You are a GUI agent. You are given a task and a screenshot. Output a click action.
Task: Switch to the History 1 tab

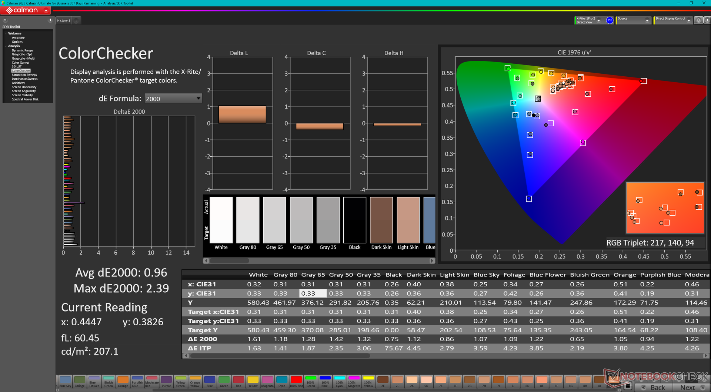[64, 21]
